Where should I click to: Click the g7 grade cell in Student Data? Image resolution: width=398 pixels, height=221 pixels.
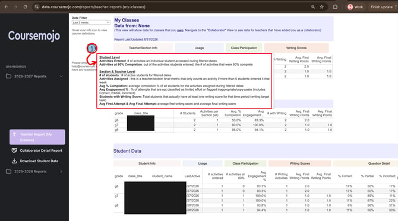(116, 196)
